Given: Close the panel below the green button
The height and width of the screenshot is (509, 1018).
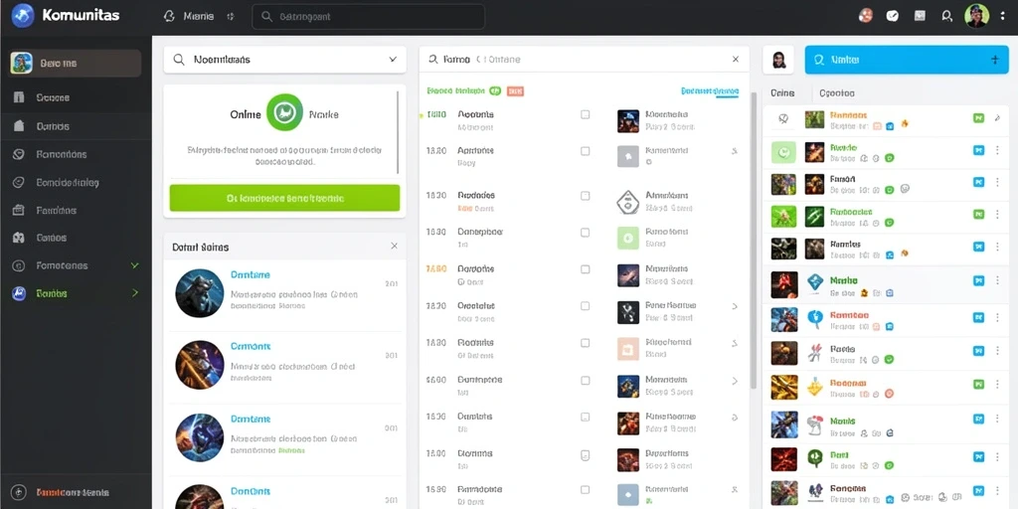Looking at the screenshot, I should (394, 247).
